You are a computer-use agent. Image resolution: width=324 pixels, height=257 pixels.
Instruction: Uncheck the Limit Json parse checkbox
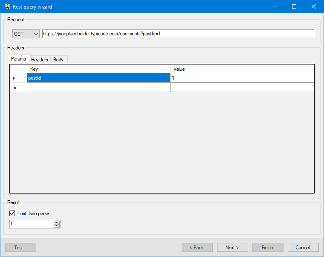(x=12, y=214)
